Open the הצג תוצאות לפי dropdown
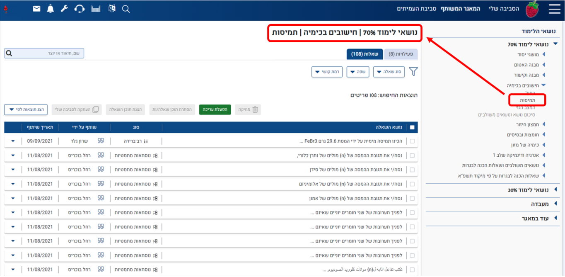This screenshot has height=277, width=565. pyautogui.click(x=26, y=109)
